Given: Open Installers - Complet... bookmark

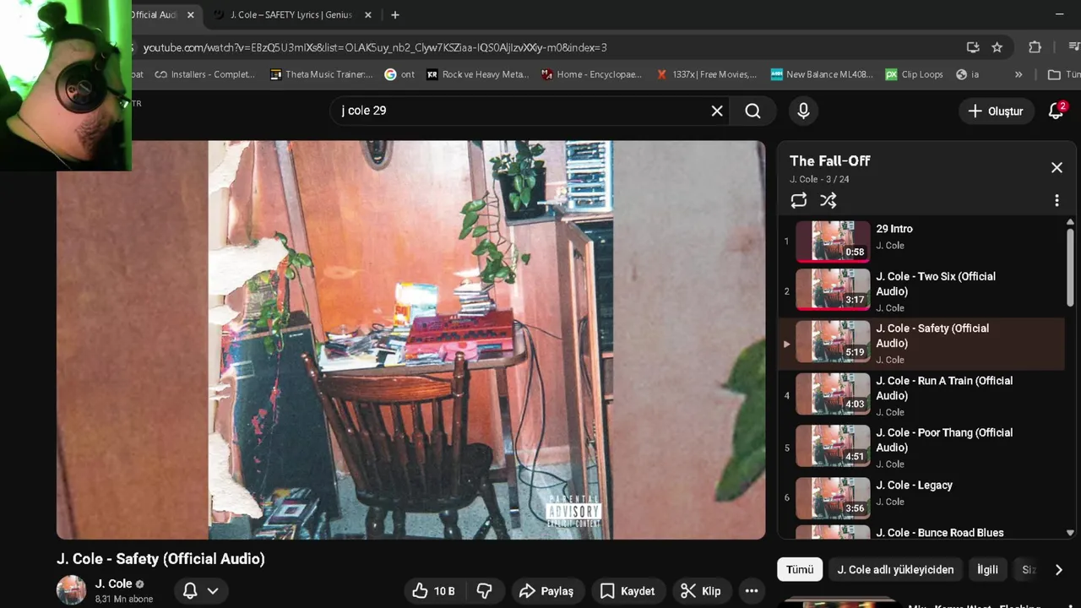Looking at the screenshot, I should pos(204,74).
